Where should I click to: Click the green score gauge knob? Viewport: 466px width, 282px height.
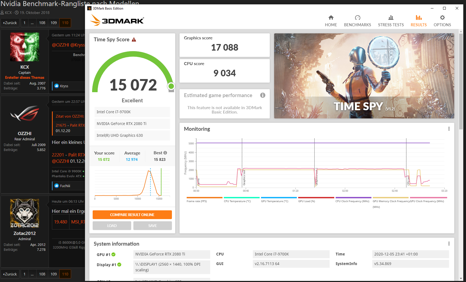point(171,86)
